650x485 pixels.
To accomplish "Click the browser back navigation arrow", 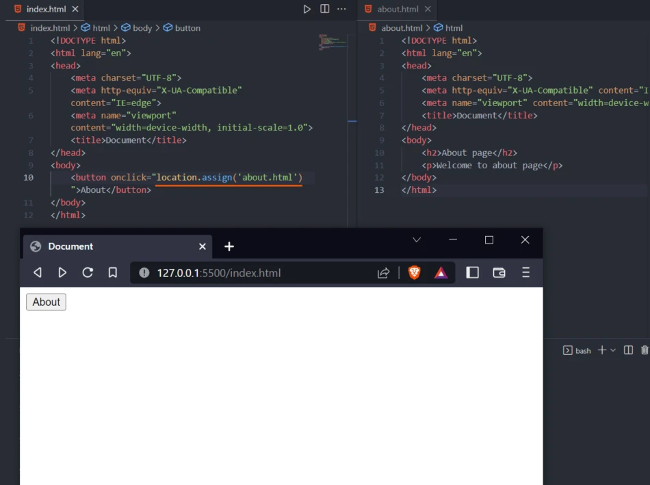I will pos(38,272).
